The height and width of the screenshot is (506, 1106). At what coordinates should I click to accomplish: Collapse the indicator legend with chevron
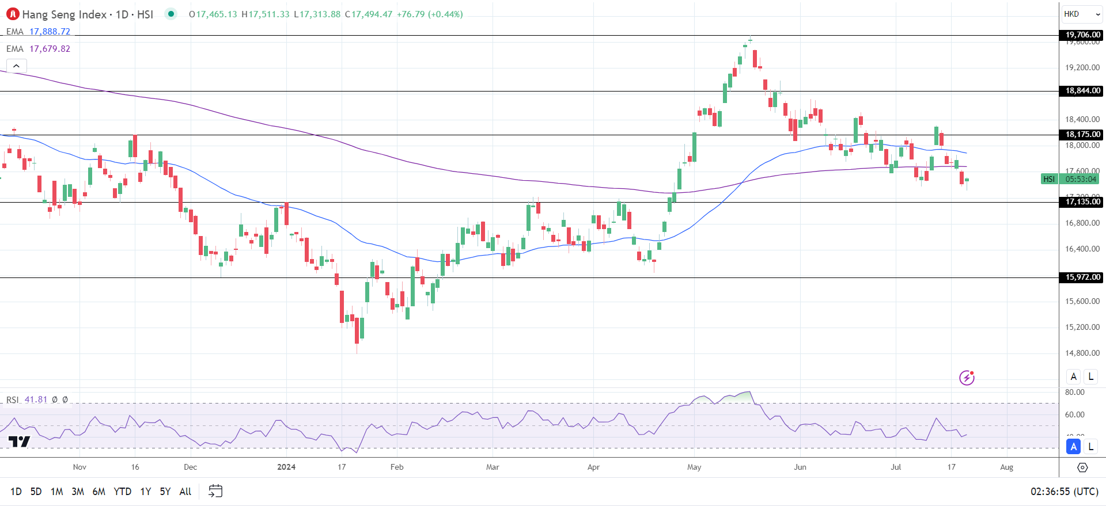pyautogui.click(x=16, y=66)
